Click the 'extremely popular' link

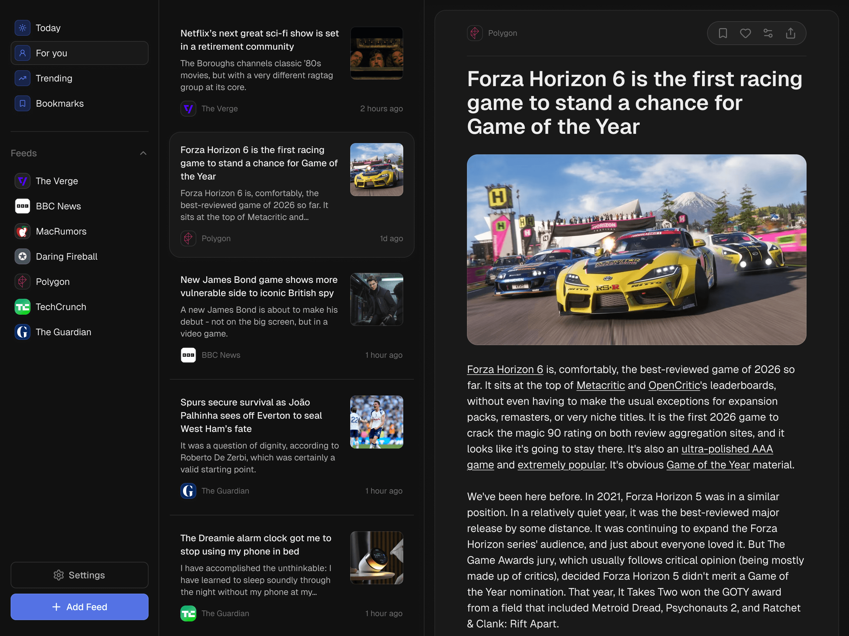coord(561,465)
